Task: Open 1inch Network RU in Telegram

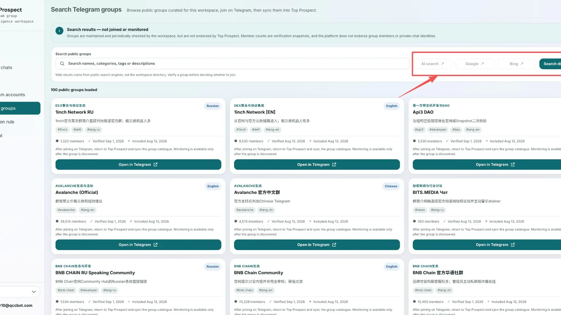Action: click(138, 164)
